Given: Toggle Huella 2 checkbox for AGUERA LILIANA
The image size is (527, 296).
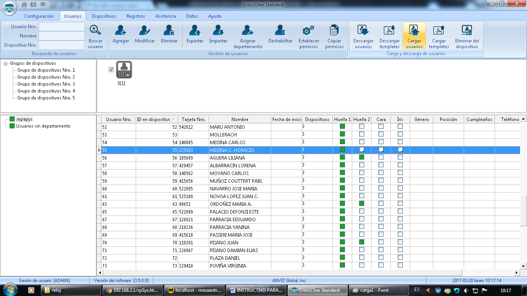Looking at the screenshot, I should click(361, 157).
